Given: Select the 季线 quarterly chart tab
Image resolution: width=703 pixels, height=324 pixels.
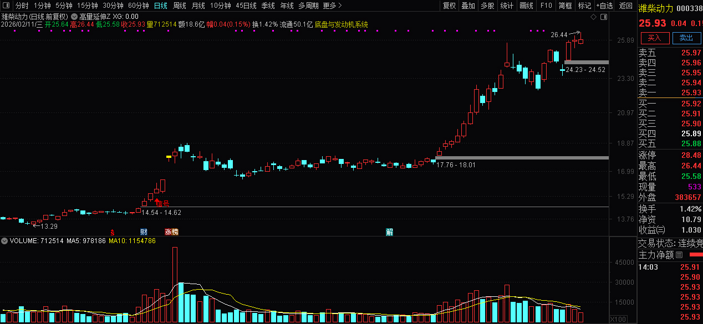Looking at the screenshot, I should point(268,6).
